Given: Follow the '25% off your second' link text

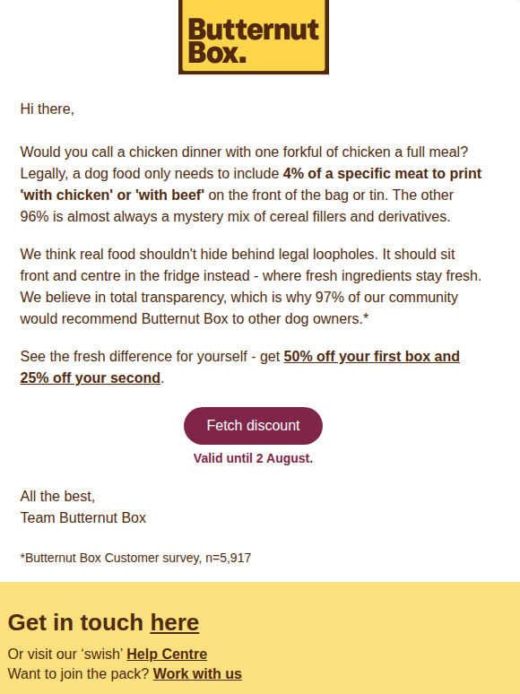Looking at the screenshot, I should (x=91, y=378).
